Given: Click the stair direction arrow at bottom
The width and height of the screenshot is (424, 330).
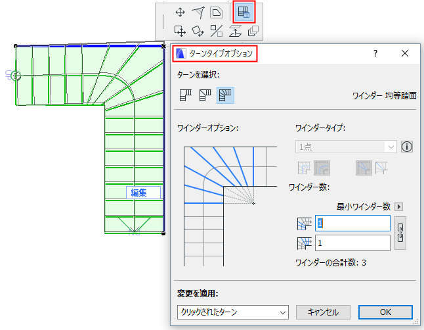Looking at the screenshot, I should (x=134, y=224).
